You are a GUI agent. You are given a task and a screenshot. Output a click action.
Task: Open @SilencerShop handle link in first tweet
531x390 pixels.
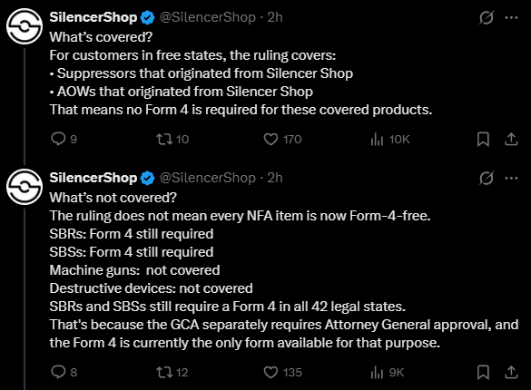point(208,17)
